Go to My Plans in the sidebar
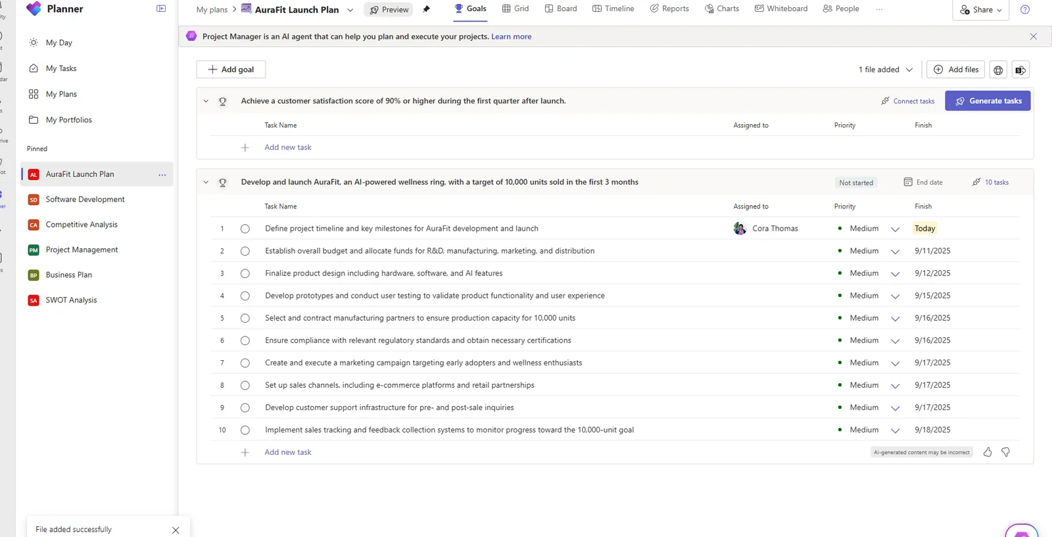1052x537 pixels. pyautogui.click(x=60, y=94)
